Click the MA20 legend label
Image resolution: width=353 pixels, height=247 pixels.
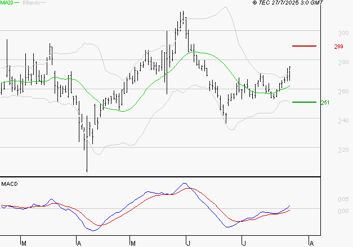pyautogui.click(x=7, y=3)
